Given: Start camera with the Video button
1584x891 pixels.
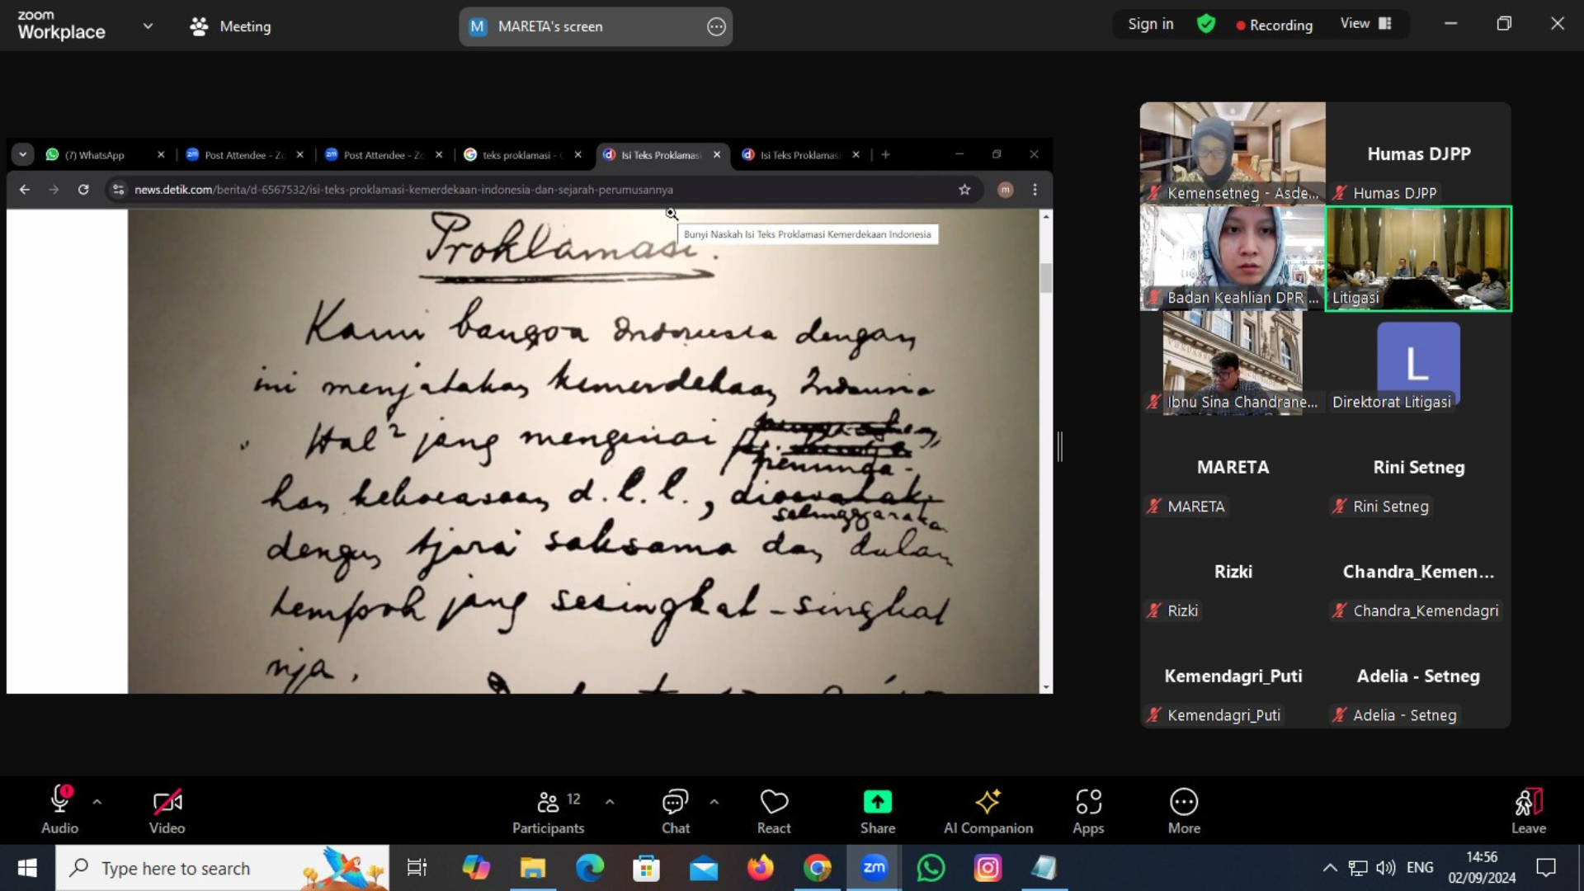Looking at the screenshot, I should click(x=167, y=810).
